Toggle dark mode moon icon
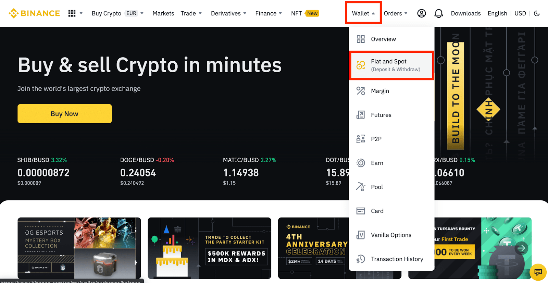This screenshot has height=283, width=548. click(537, 13)
